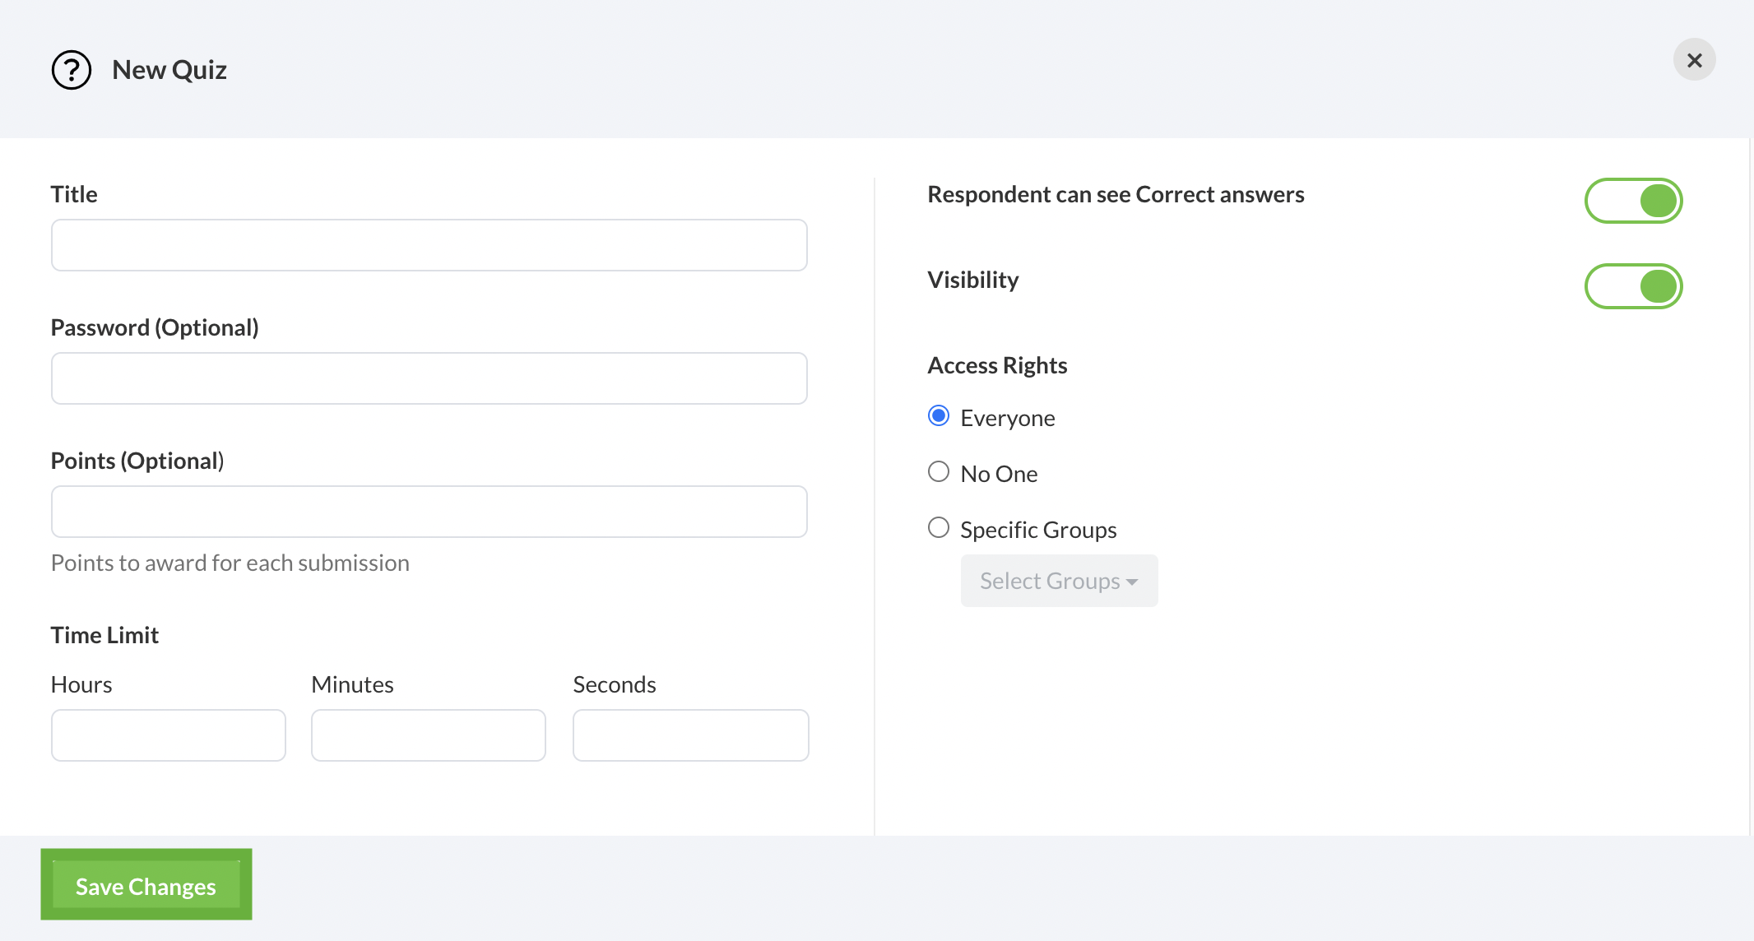Select the Specific Groups radio option
This screenshot has height=941, width=1754.
click(x=939, y=528)
